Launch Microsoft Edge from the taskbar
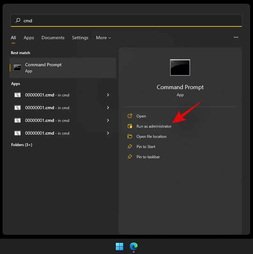 [x=134, y=246]
